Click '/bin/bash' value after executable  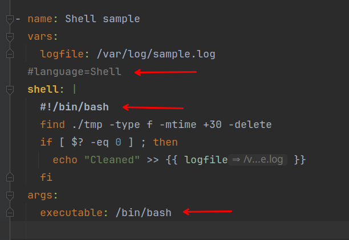tap(144, 213)
